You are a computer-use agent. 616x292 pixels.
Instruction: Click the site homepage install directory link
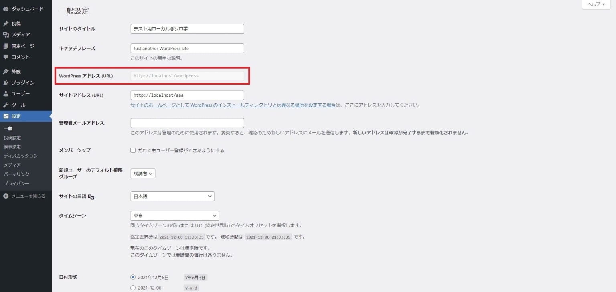[233, 105]
